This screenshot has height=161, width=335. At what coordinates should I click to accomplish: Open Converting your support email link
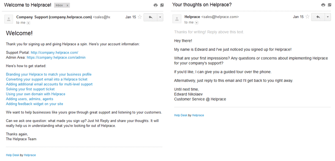[46, 79]
